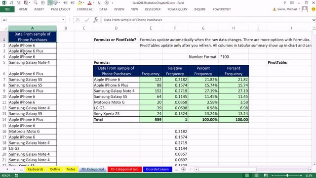Open the fill color dropdown arrow
The height and width of the screenshot is (178, 316).
83,3
